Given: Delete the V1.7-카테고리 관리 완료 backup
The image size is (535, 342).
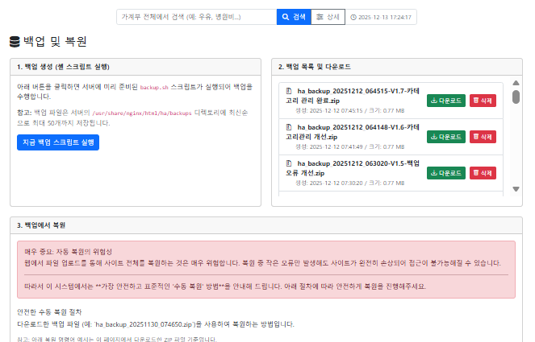Looking at the screenshot, I should (483, 101).
